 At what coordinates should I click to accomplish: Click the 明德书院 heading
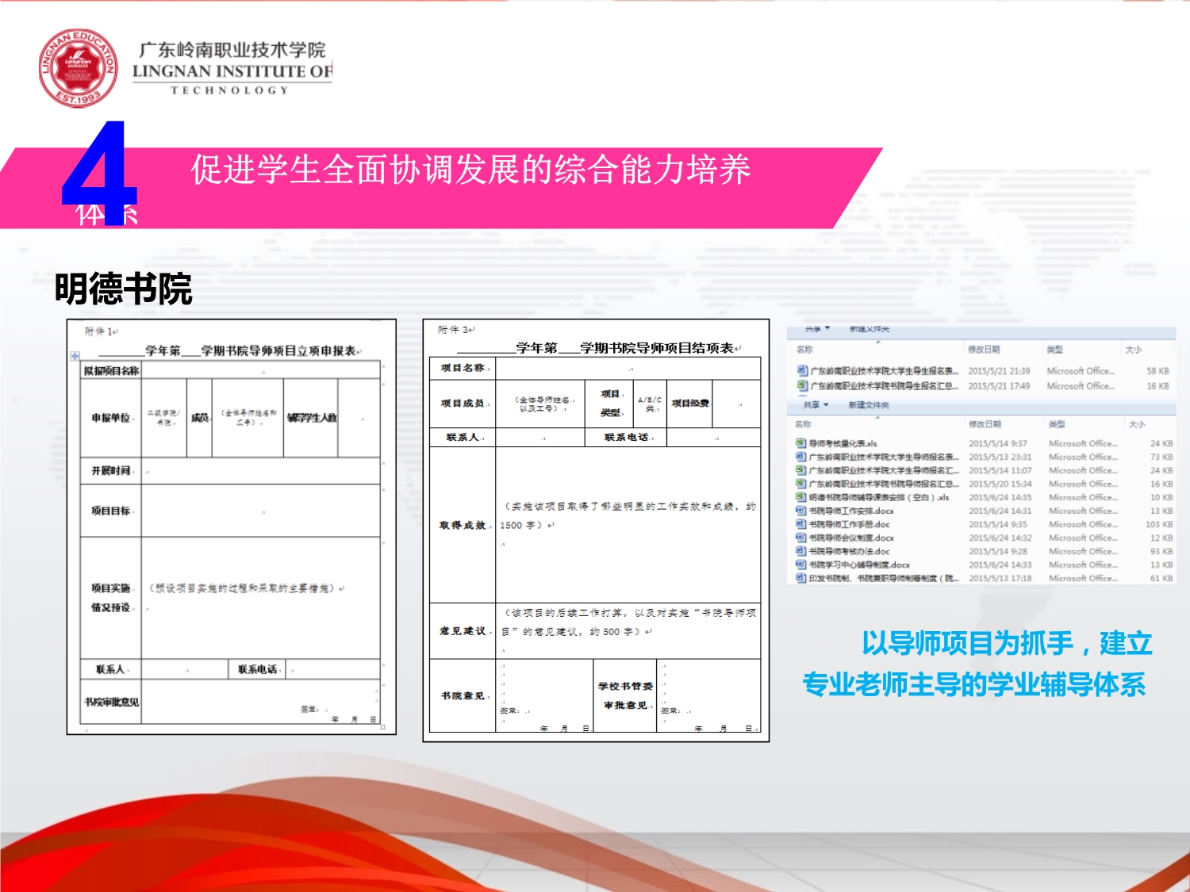tap(123, 289)
